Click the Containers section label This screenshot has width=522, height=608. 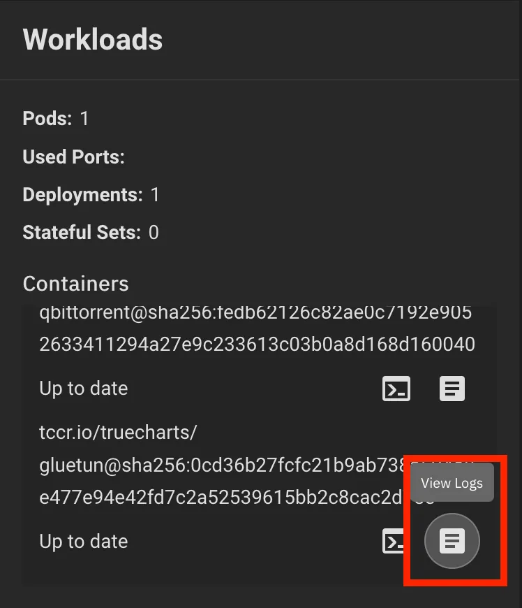(x=75, y=284)
